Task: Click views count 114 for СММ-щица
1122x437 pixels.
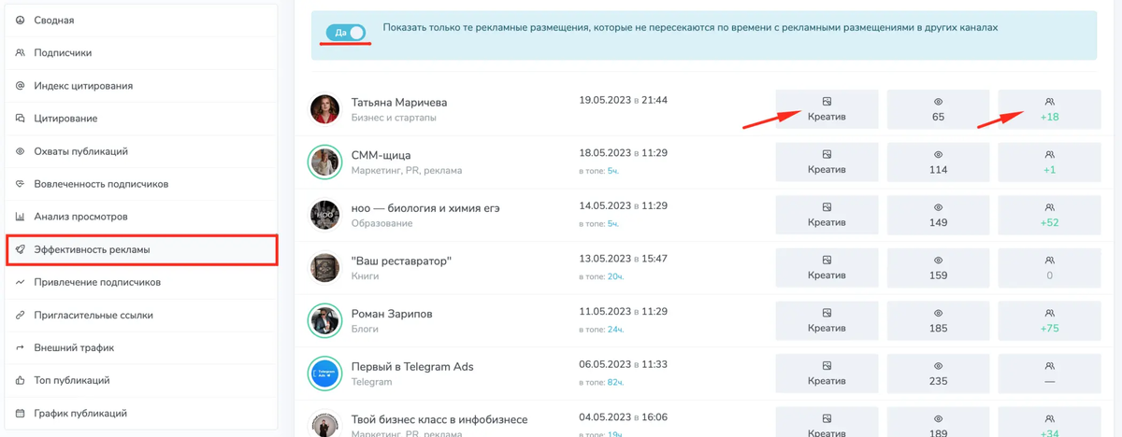Action: tap(938, 162)
